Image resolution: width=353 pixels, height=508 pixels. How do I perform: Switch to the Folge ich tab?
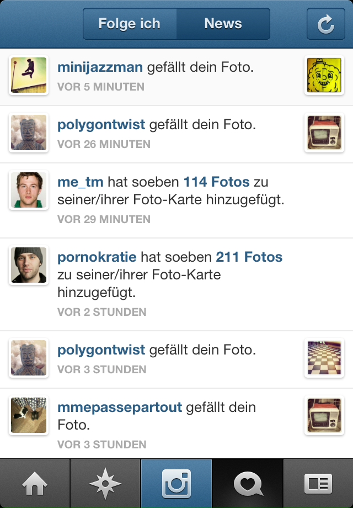coord(130,24)
